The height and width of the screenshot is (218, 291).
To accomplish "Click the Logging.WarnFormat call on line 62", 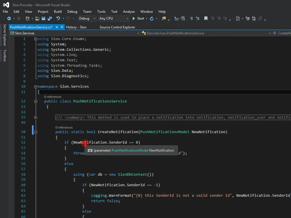I will (111, 195).
